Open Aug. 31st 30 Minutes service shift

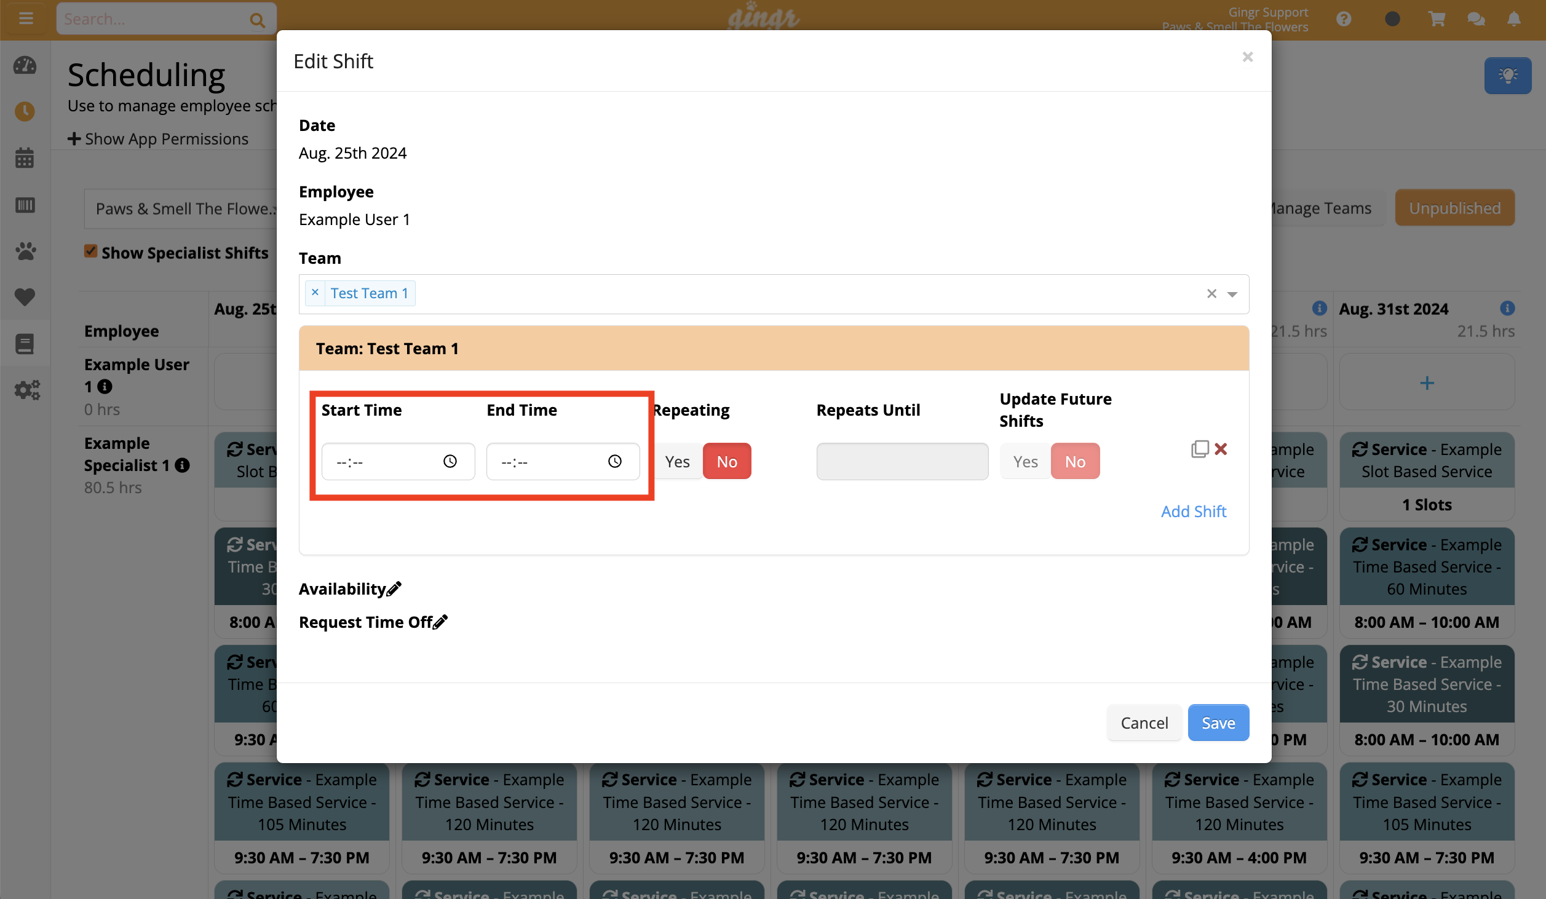click(x=1427, y=700)
